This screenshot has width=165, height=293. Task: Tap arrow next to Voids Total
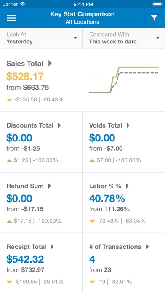tap(128, 125)
